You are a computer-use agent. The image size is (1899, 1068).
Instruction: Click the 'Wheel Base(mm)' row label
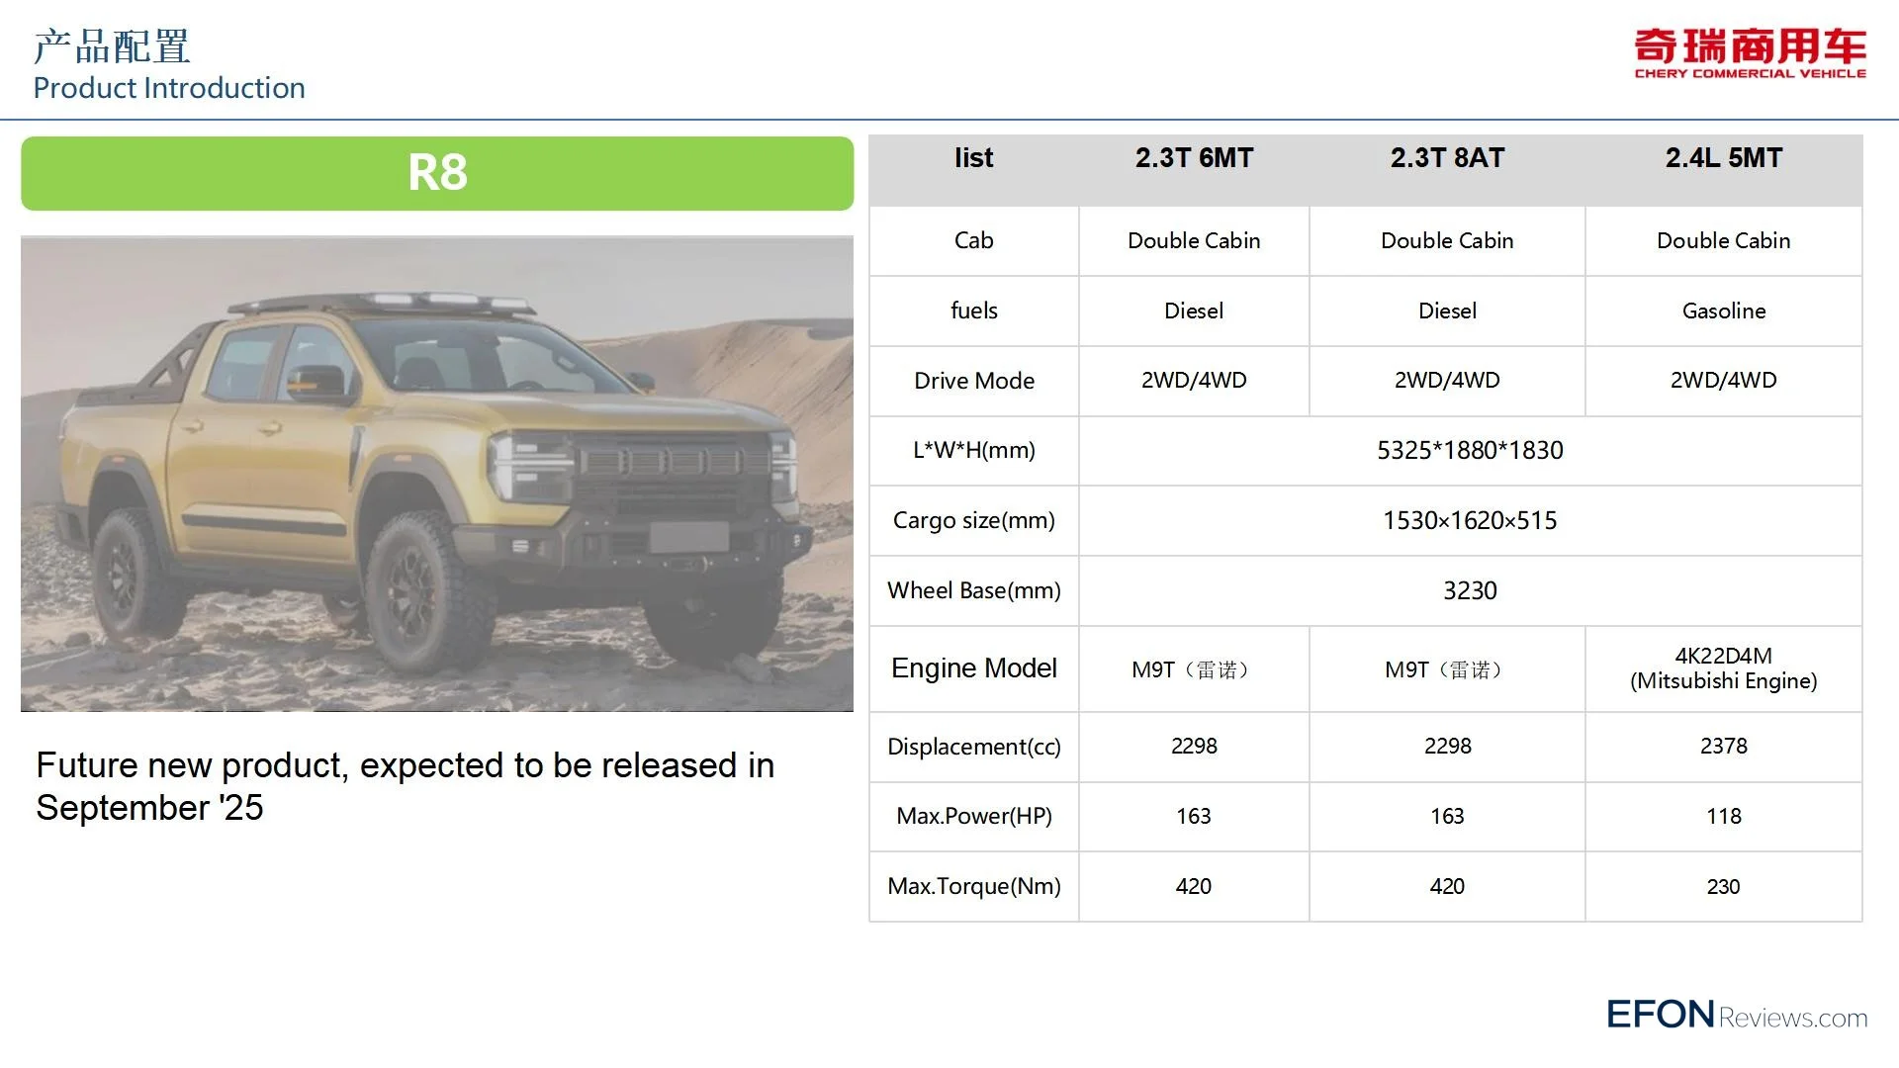click(x=973, y=590)
